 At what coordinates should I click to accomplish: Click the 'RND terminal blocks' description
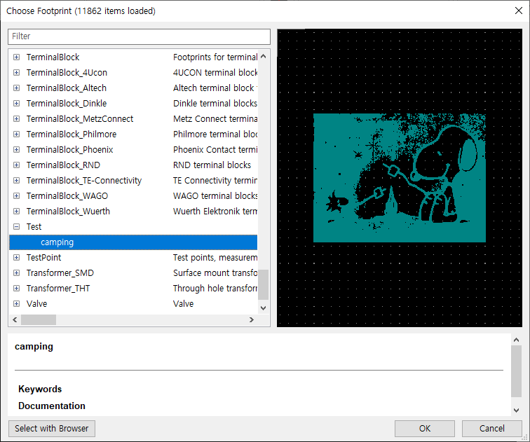point(212,165)
